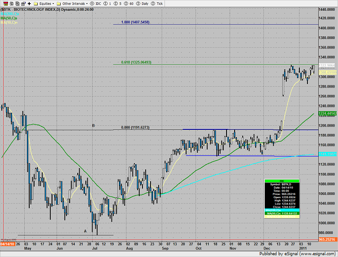Switch to the 5 minute interval

pos(118,4)
